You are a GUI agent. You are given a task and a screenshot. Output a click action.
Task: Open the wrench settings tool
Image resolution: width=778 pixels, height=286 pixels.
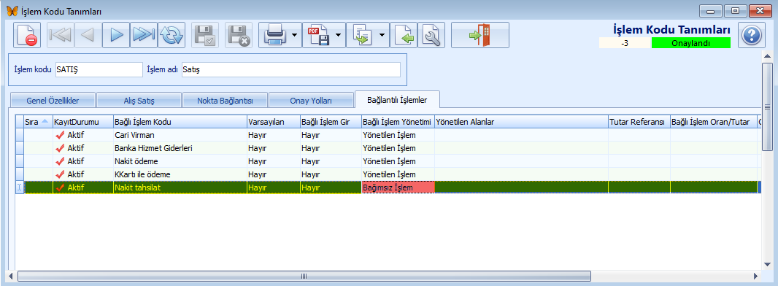pyautogui.click(x=431, y=35)
